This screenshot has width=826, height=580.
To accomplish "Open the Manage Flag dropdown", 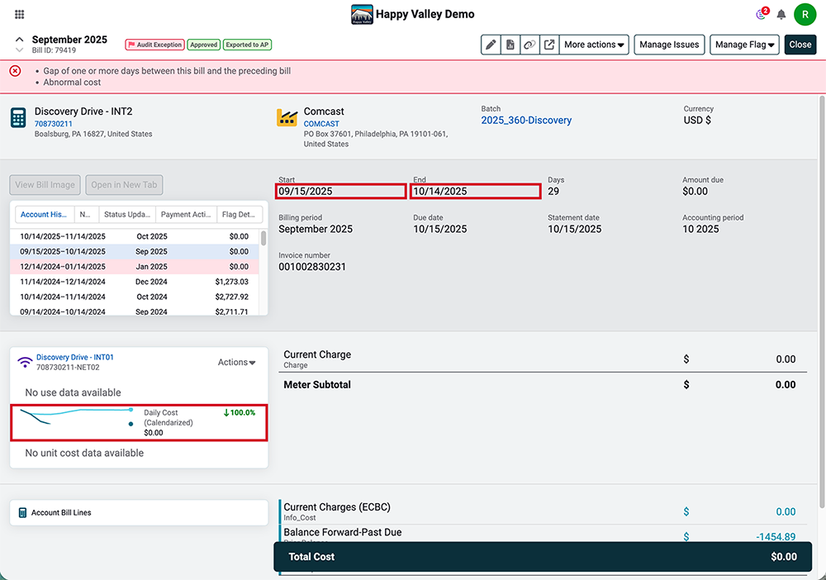I will point(744,45).
